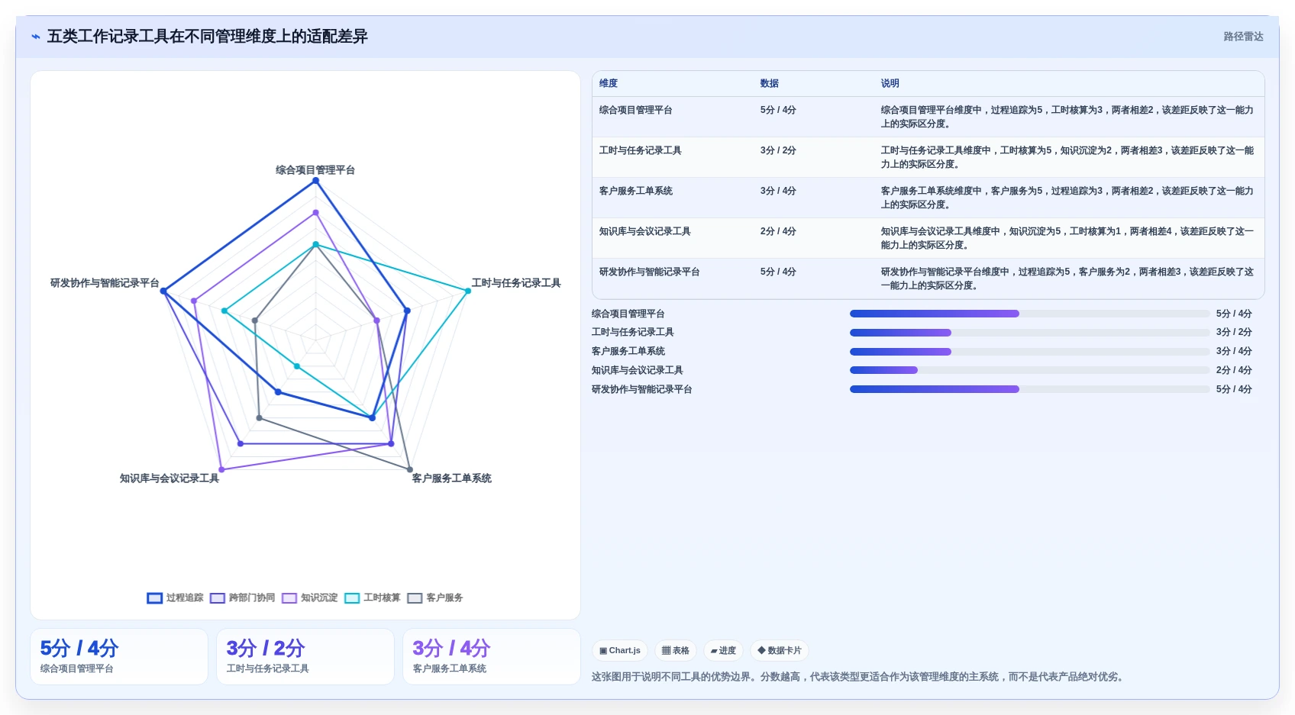
Task: Click the 路径雷达 label in header
Action: 1243,37
